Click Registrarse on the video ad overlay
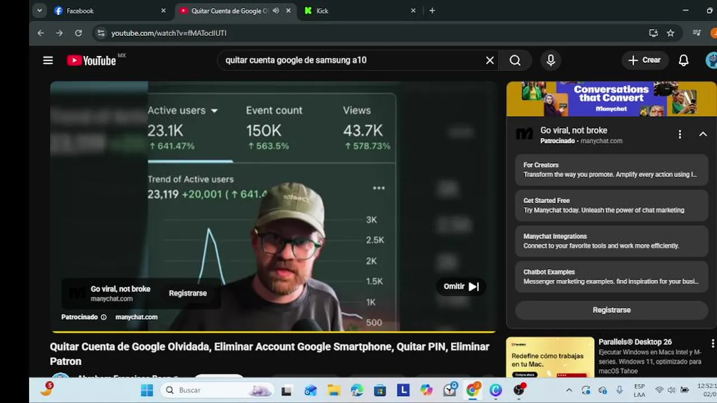 (x=188, y=293)
